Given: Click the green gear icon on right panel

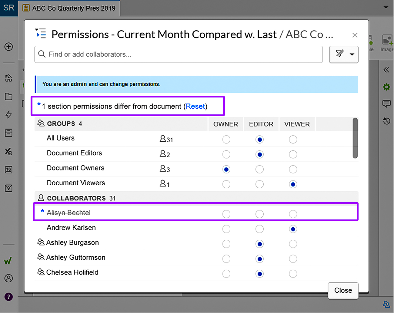Looking at the screenshot, I should (386, 87).
